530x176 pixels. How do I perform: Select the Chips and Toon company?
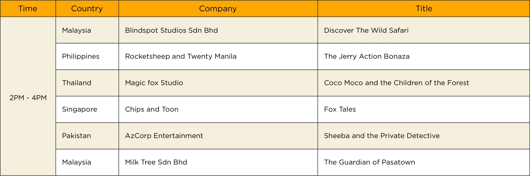click(152, 109)
